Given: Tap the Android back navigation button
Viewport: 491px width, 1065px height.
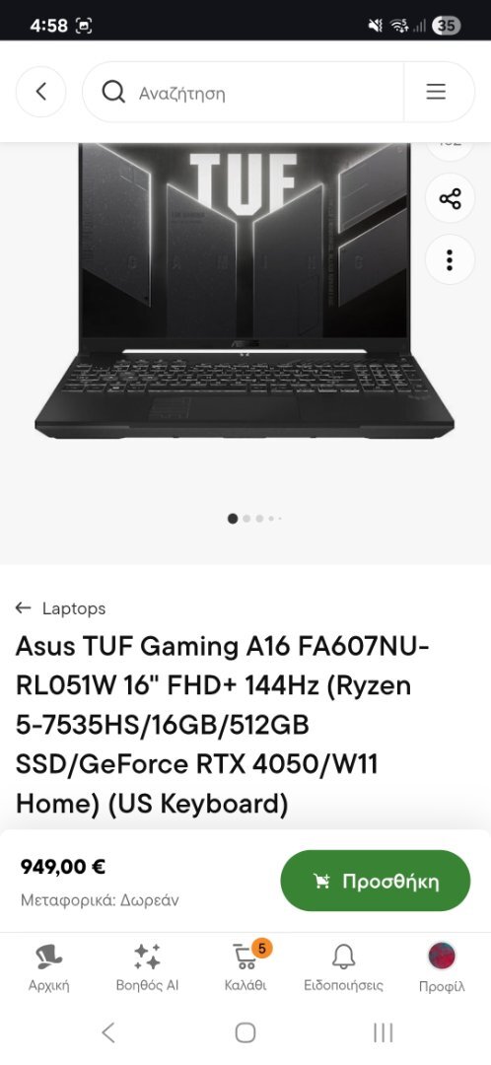Looking at the screenshot, I should (108, 1033).
